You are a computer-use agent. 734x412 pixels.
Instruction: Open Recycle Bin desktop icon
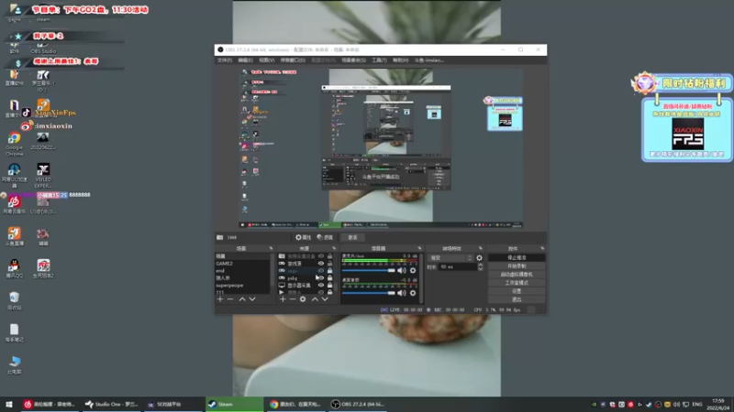[14, 300]
